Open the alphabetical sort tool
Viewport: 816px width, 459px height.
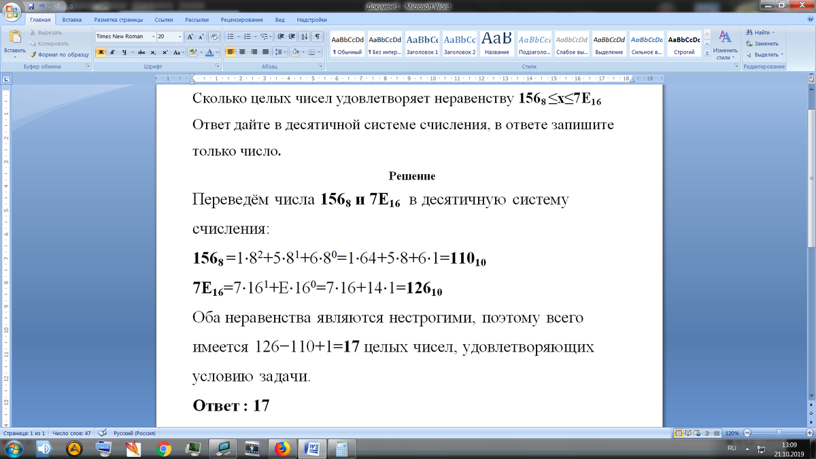(303, 35)
